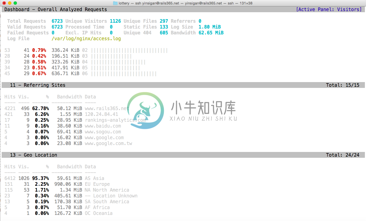Click the 50.12 MiB bandwidth value
The height and width of the screenshot is (221, 366).
[70, 108]
